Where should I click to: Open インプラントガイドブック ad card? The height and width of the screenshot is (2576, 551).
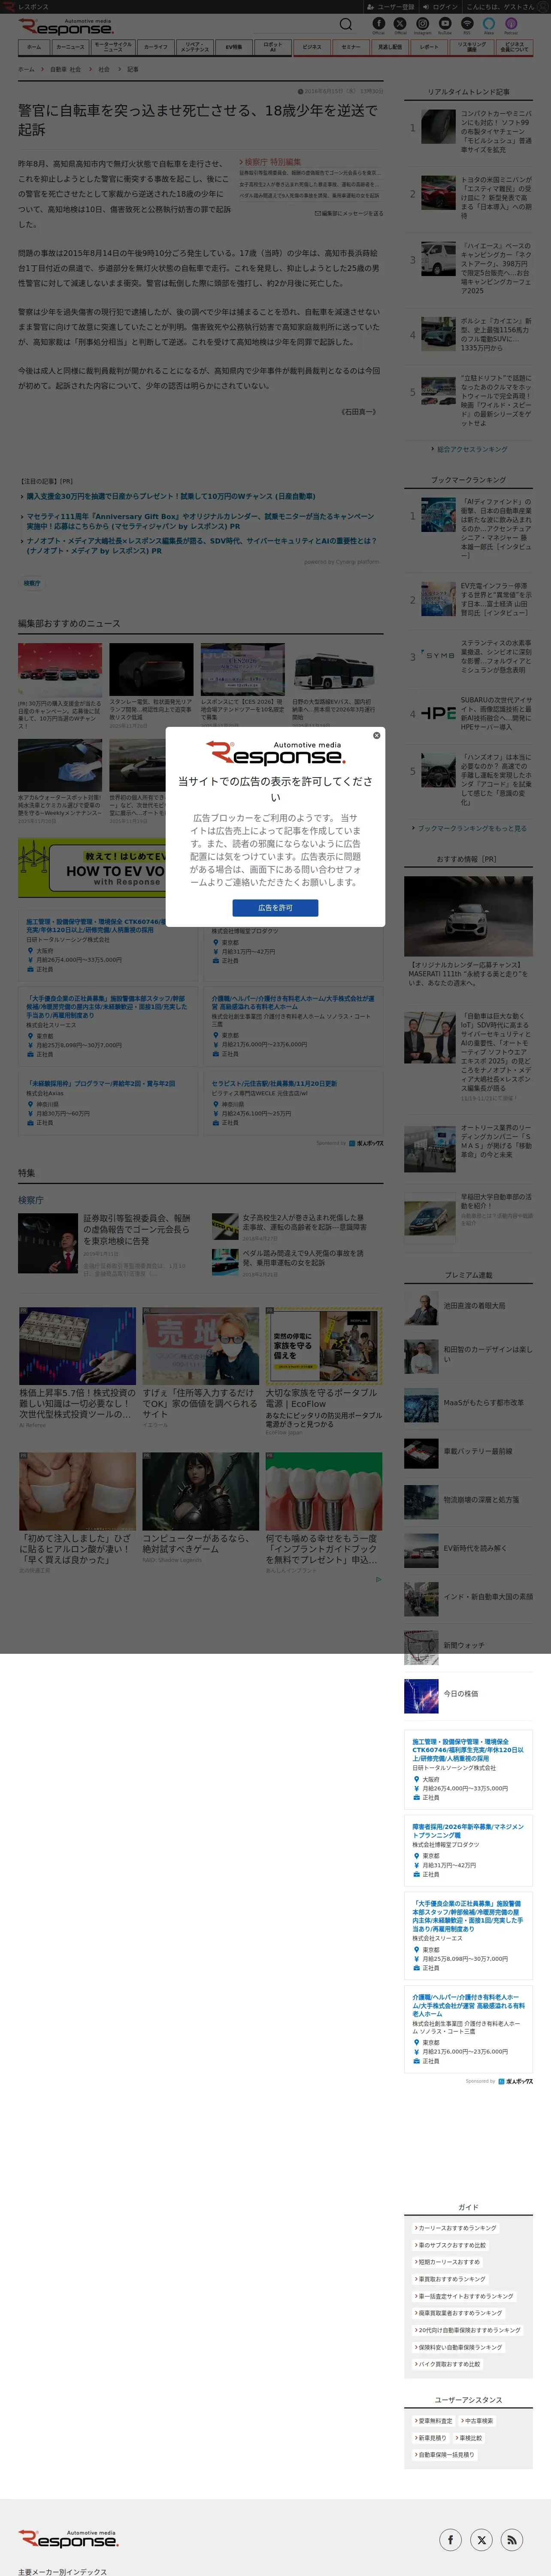click(x=324, y=1513)
